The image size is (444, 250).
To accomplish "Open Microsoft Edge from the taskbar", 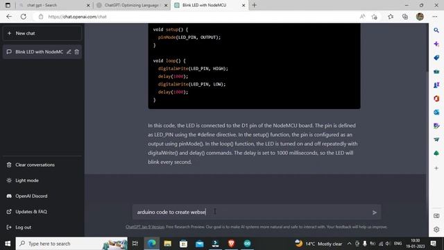I will [151, 244].
